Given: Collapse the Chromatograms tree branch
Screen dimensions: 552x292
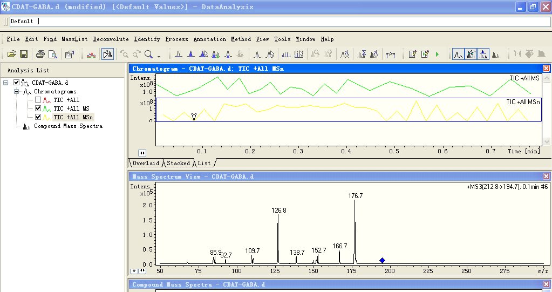Looking at the screenshot, I should click(17, 91).
